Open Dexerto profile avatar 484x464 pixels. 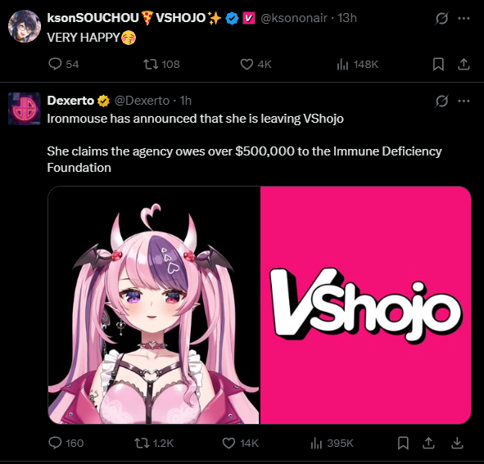click(25, 109)
